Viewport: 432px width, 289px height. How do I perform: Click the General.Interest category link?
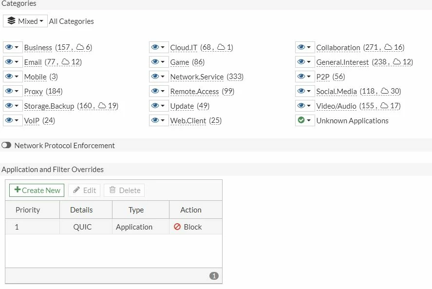342,62
